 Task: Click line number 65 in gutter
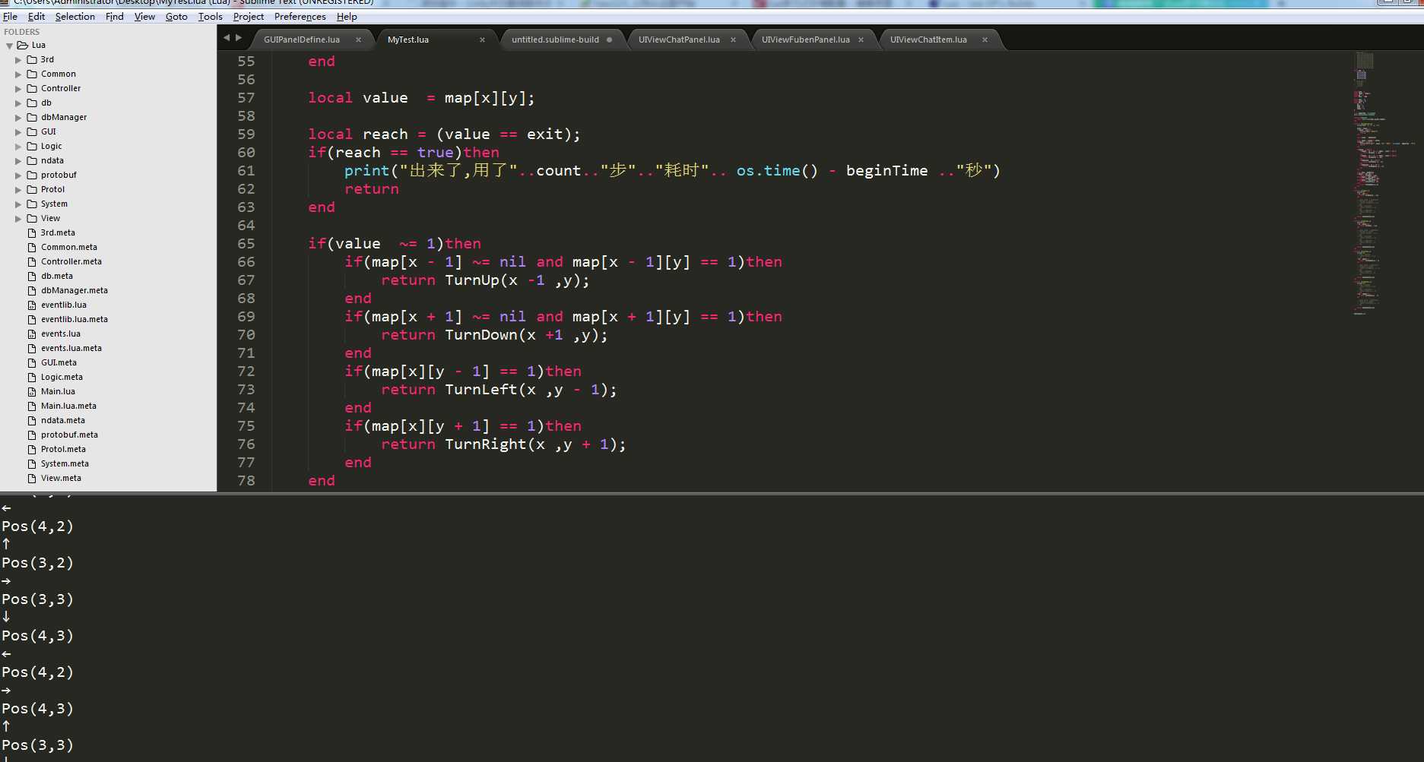point(246,244)
